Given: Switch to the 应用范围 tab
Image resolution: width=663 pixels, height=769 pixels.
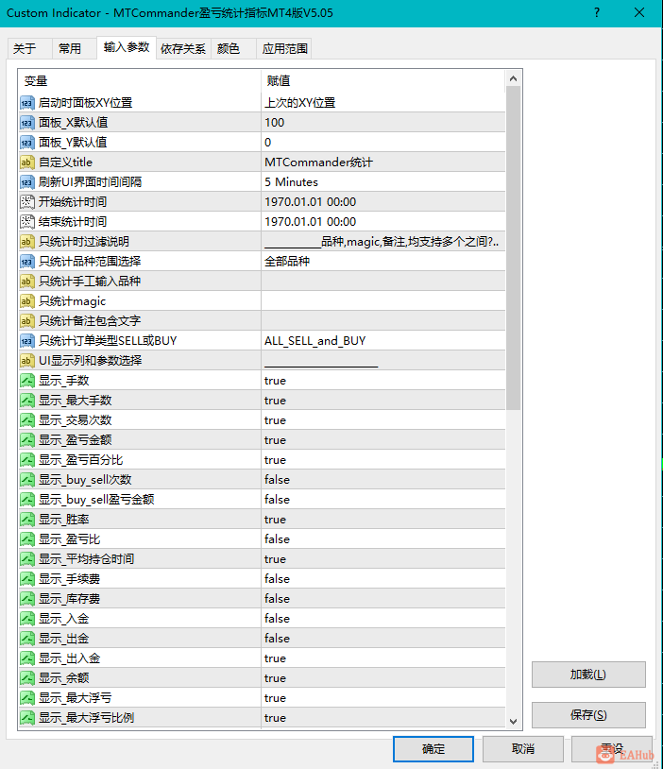Looking at the screenshot, I should [284, 48].
